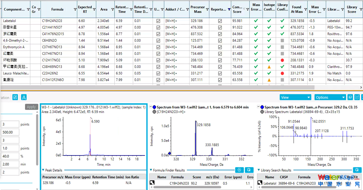Click the expand-window icon beside the peak review label
Viewport: 363px width, 190px height.
coord(15,97)
